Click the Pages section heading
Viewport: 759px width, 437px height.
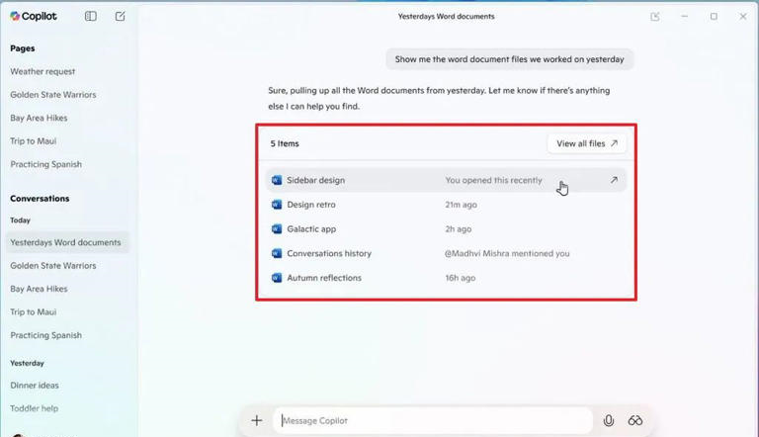tap(23, 48)
